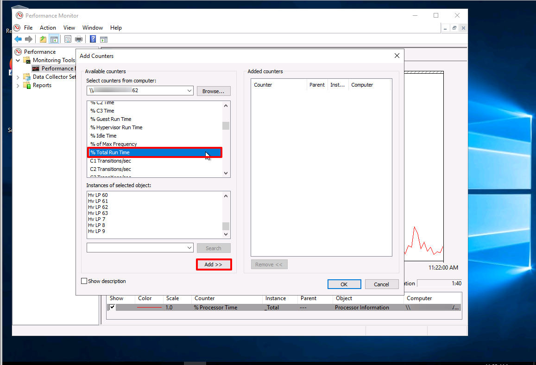Image resolution: width=536 pixels, height=365 pixels.
Task: Open the instance search dropdown
Action: (189, 248)
